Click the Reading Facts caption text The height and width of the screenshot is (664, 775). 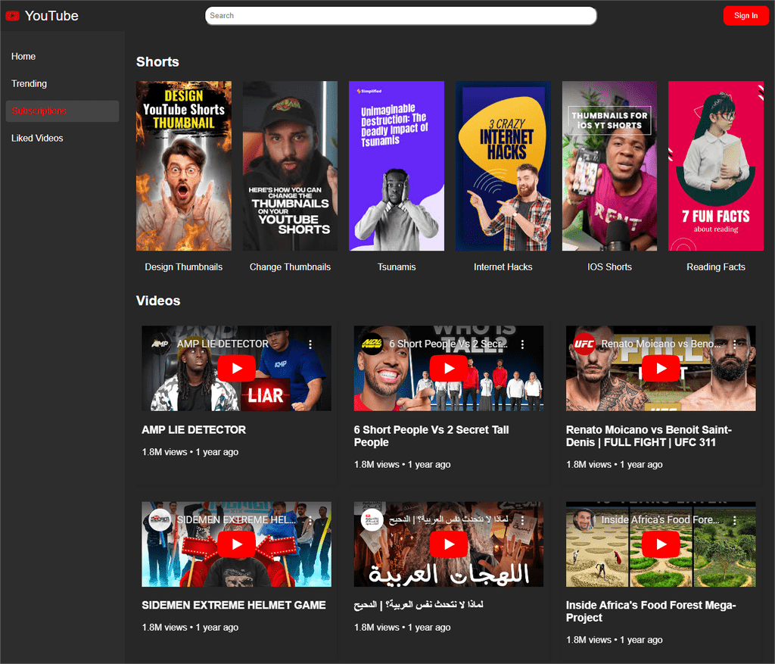click(x=716, y=267)
